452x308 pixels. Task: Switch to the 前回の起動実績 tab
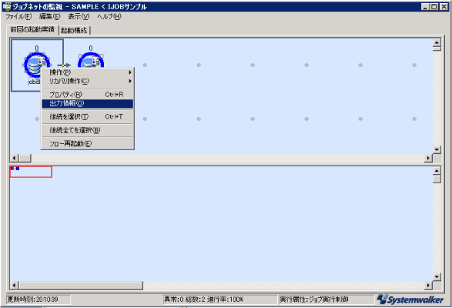pos(32,29)
